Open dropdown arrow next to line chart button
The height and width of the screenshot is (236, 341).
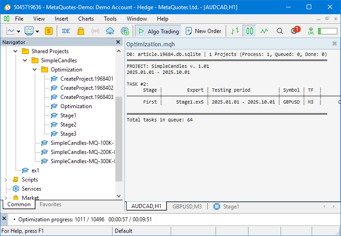18,31
